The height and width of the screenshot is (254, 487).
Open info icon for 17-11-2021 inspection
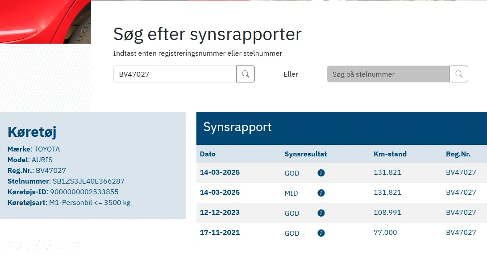321,233
